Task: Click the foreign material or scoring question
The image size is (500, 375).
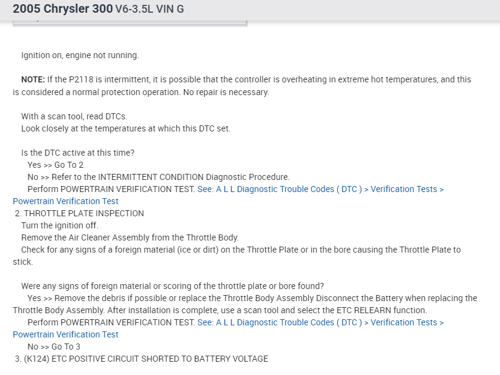Action: click(173, 286)
